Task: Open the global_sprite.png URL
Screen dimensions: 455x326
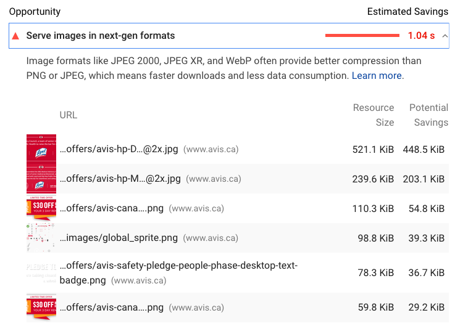Action: coord(119,238)
